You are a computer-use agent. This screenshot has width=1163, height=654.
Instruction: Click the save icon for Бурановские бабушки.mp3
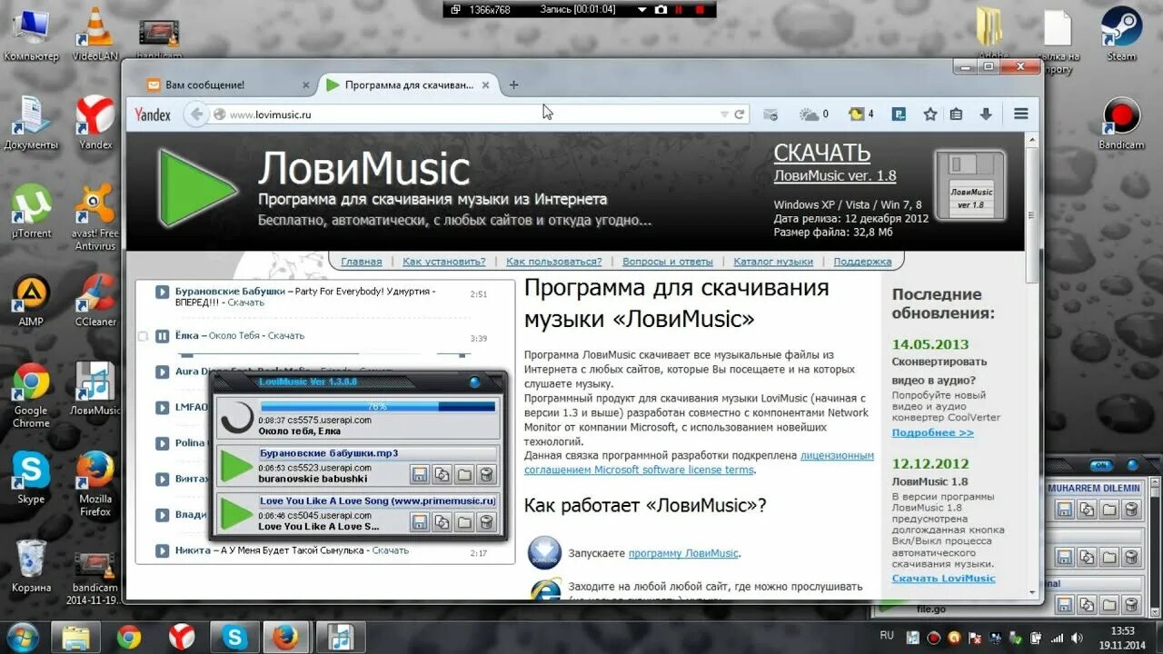pos(420,474)
